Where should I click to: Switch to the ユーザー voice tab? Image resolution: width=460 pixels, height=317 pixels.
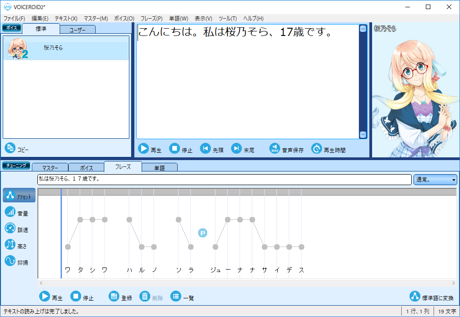[x=78, y=30]
